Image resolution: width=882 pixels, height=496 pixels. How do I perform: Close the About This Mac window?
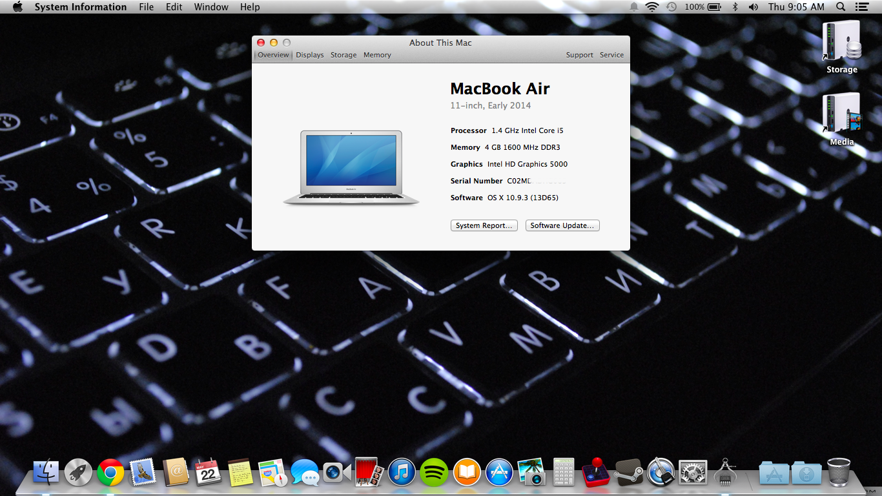pos(261,43)
